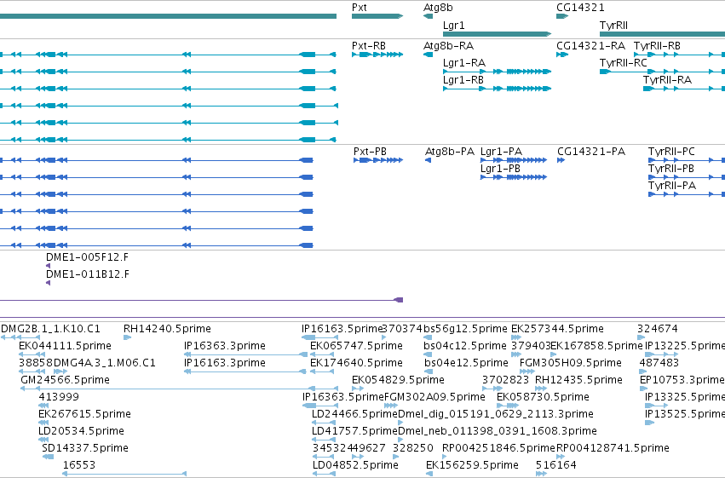This screenshot has width=725, height=478.
Task: Click the bs56g12.5prime EST label
Action: click(x=465, y=329)
